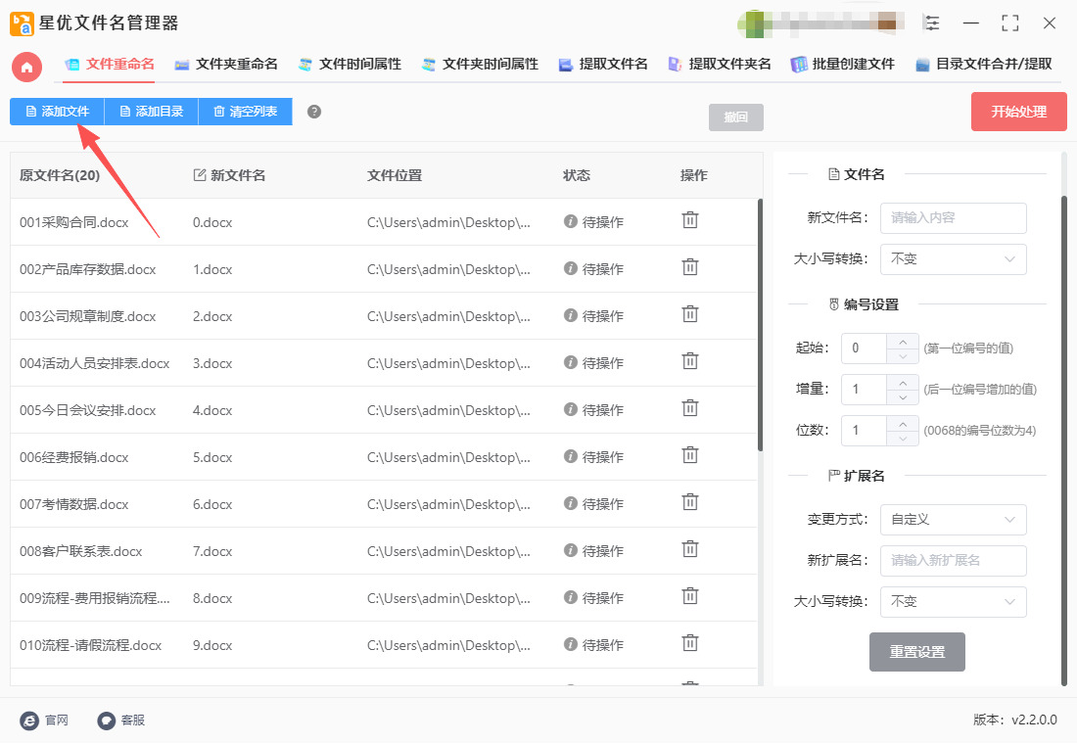Image resolution: width=1077 pixels, height=744 pixels.
Task: Click the 增量 number field
Action: (865, 390)
